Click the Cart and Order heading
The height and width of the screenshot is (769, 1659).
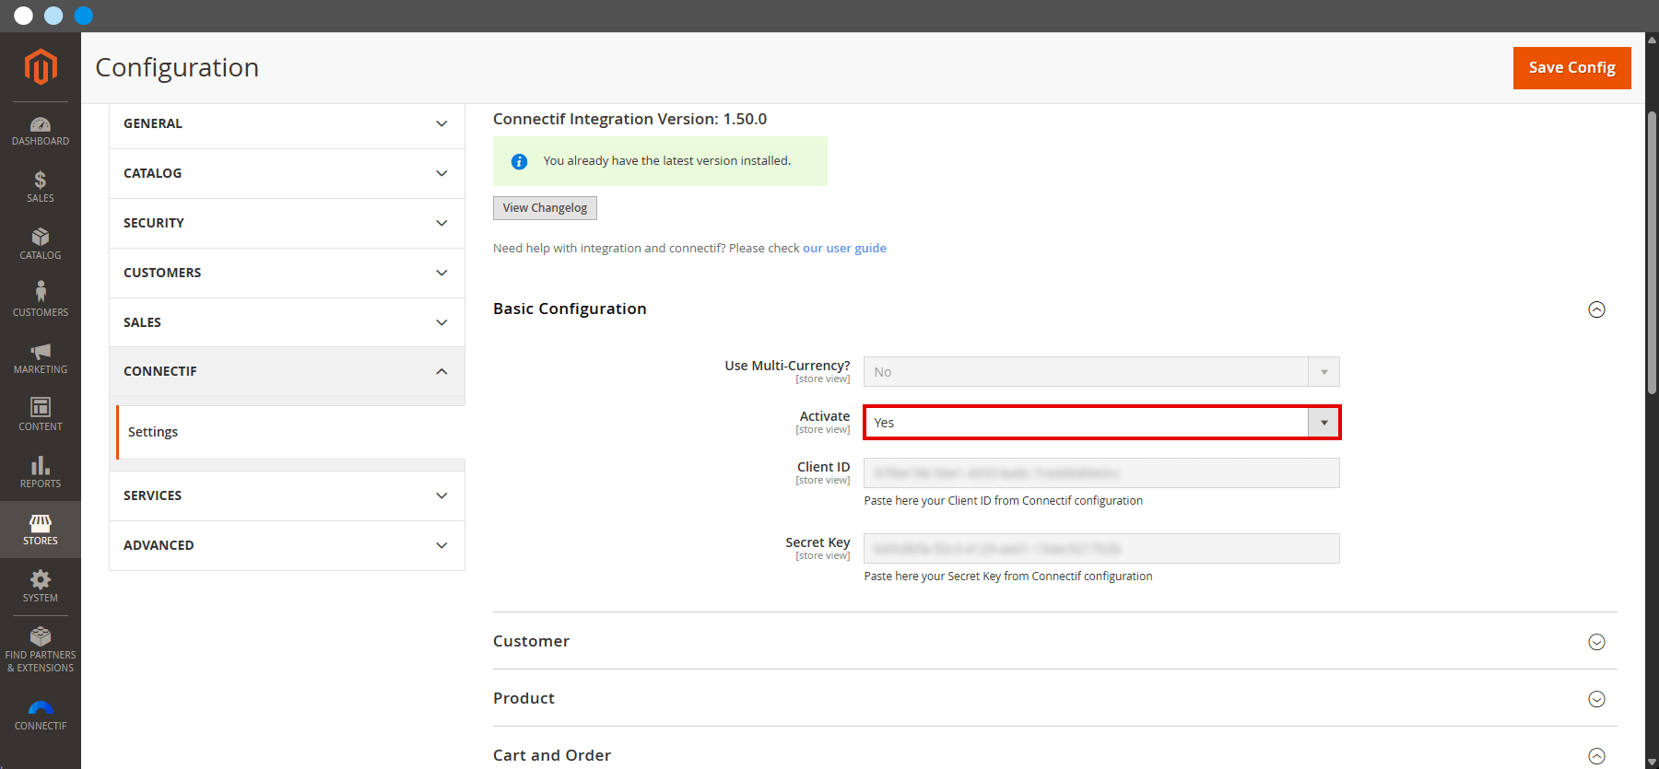click(552, 755)
